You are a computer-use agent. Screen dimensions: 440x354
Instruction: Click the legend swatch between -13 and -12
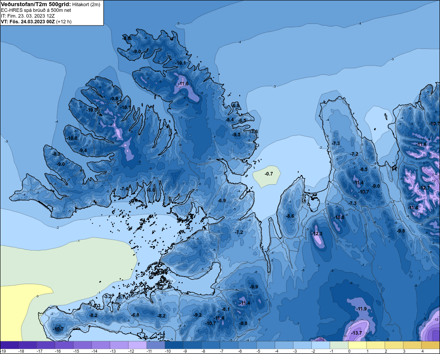point(119,345)
